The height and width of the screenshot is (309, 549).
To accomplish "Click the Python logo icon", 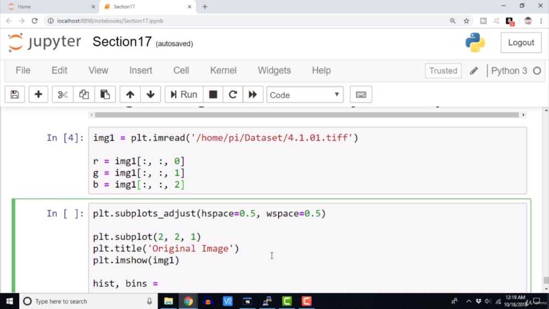I will coord(475,43).
